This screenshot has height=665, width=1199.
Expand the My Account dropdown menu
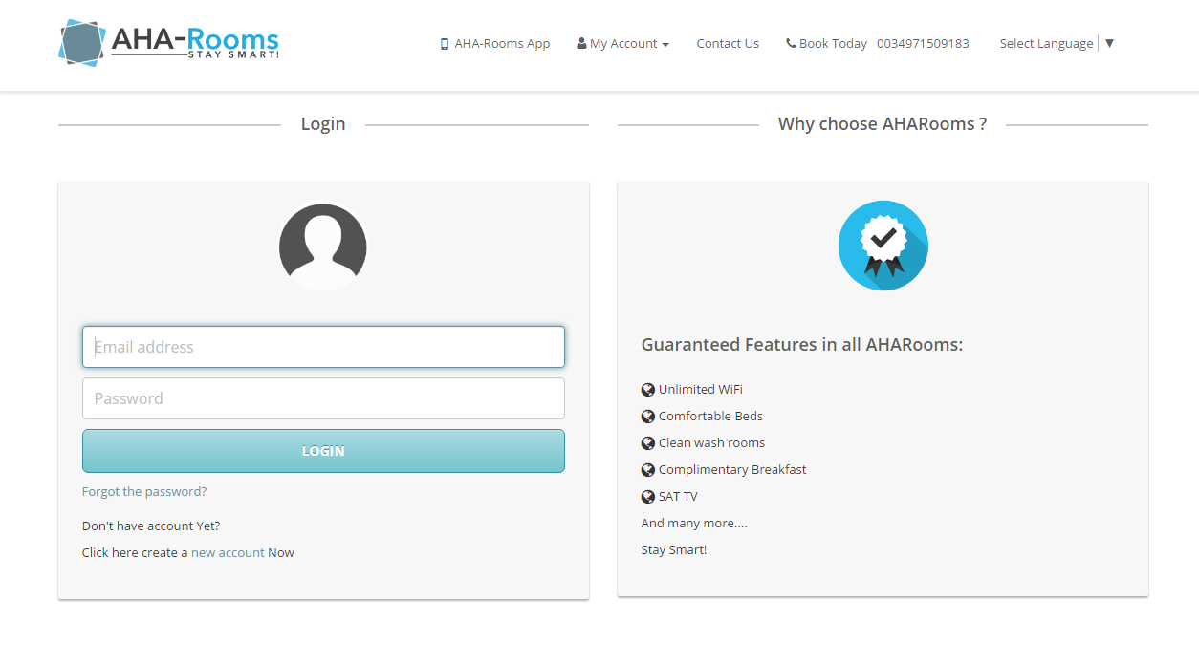pyautogui.click(x=624, y=44)
